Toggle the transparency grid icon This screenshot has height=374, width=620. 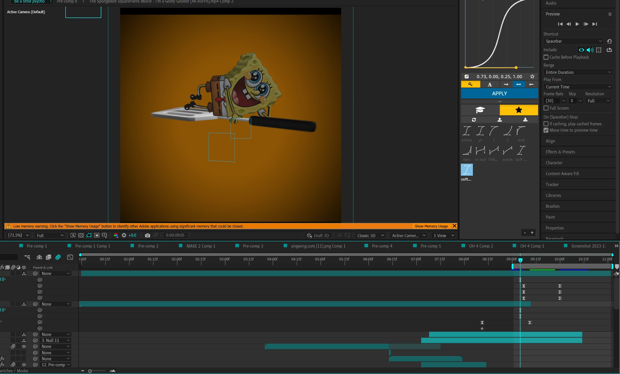point(81,235)
